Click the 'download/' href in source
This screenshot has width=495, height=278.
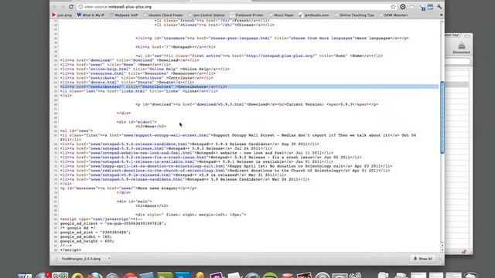[102, 60]
